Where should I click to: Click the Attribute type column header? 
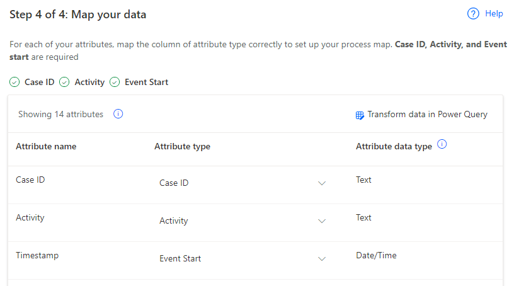(182, 147)
